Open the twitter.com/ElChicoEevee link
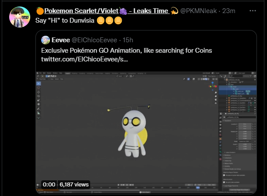Image resolution: width=267 pixels, height=196 pixels. pyautogui.click(x=84, y=59)
